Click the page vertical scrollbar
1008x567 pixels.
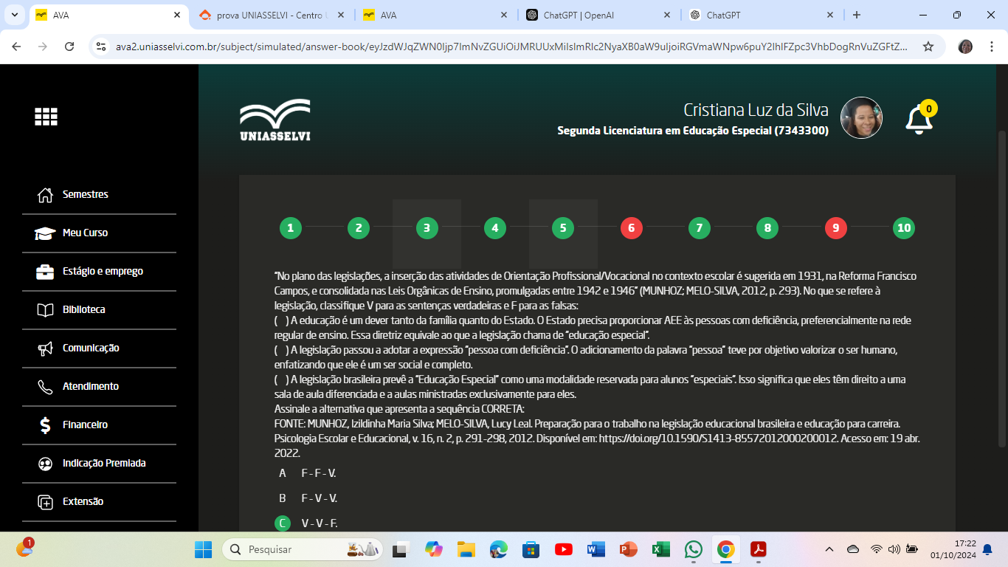1001,295
